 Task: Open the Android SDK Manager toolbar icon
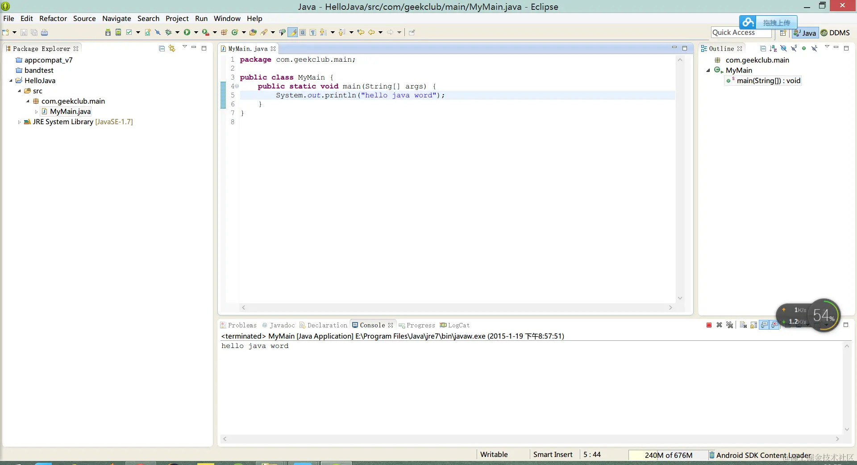(x=108, y=32)
